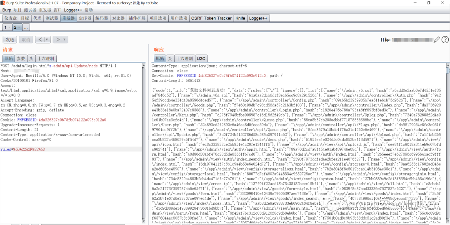Open the Logger++ tab in tab strip

(258, 18)
